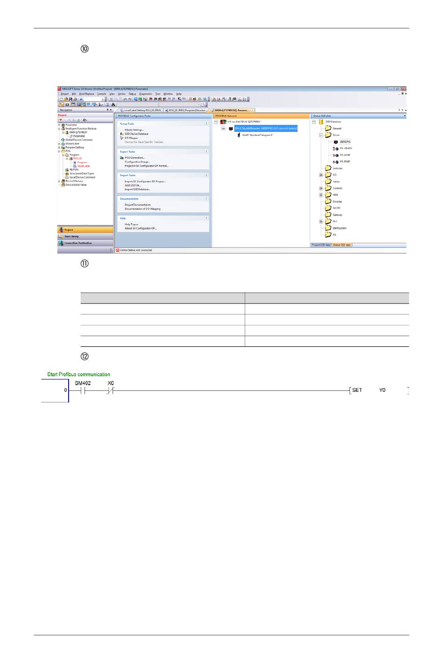
Task: Click Import GX Configurator-DP Project link
Action: (x=145, y=181)
